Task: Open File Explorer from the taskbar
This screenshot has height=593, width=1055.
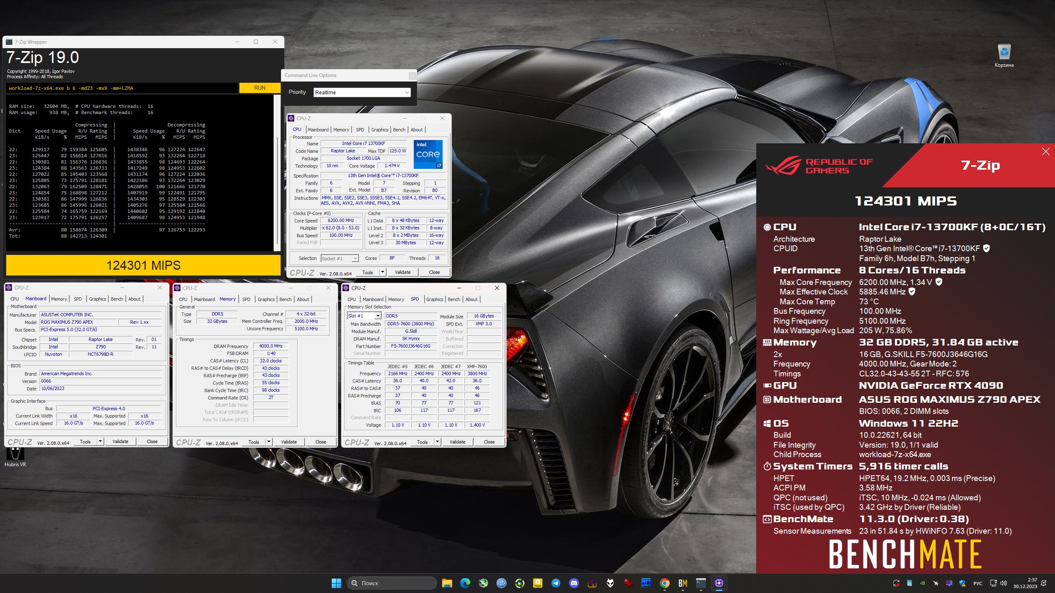Action: (x=447, y=583)
